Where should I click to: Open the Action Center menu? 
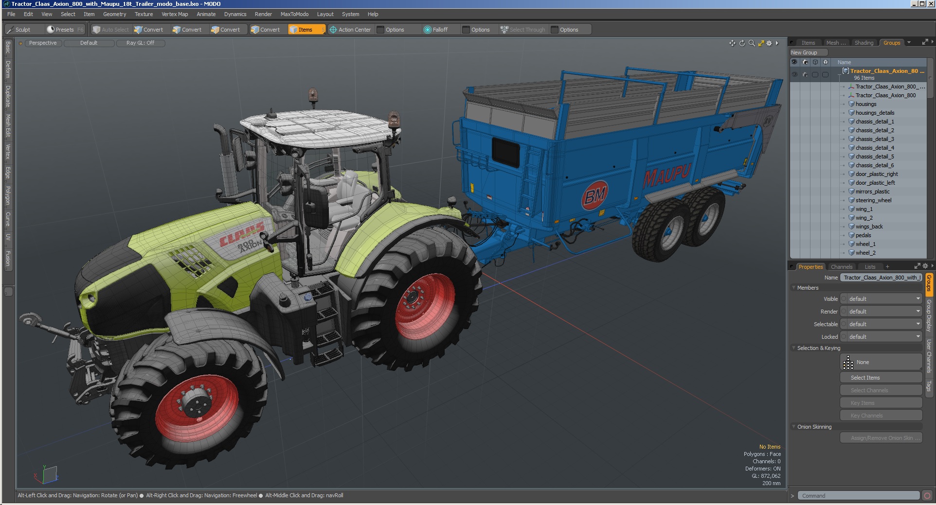point(350,30)
